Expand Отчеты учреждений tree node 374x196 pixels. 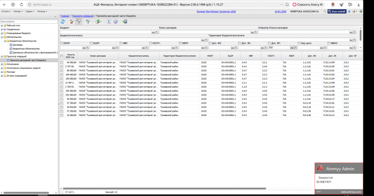(1, 76)
